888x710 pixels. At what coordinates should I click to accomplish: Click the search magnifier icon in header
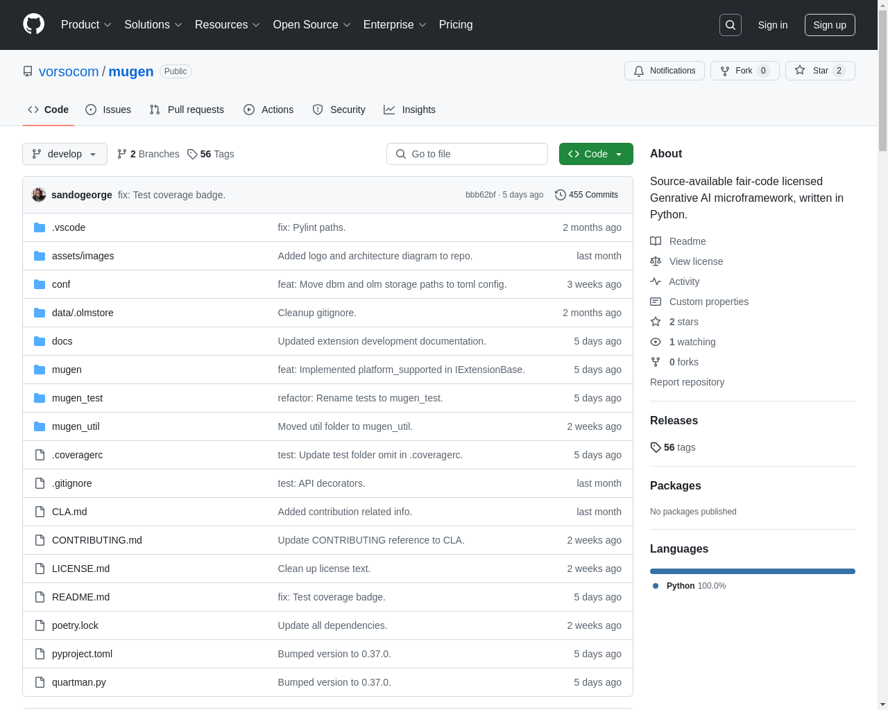pyautogui.click(x=731, y=25)
